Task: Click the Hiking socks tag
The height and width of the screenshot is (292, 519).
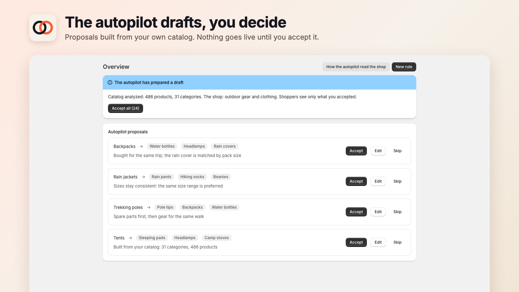Action: coord(192,177)
